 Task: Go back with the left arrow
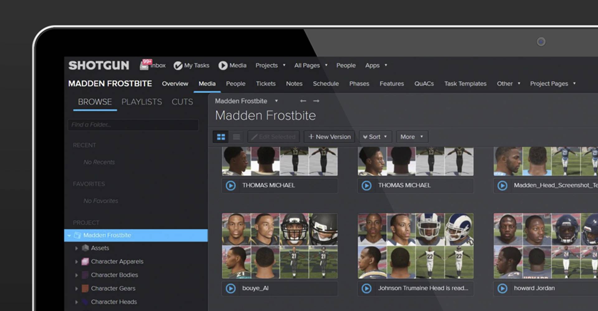[x=303, y=101]
